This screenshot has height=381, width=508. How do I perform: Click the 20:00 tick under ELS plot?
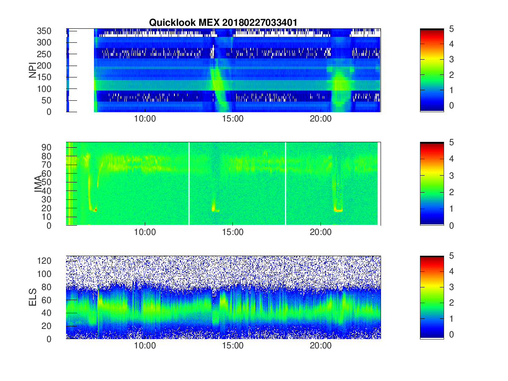pyautogui.click(x=320, y=346)
